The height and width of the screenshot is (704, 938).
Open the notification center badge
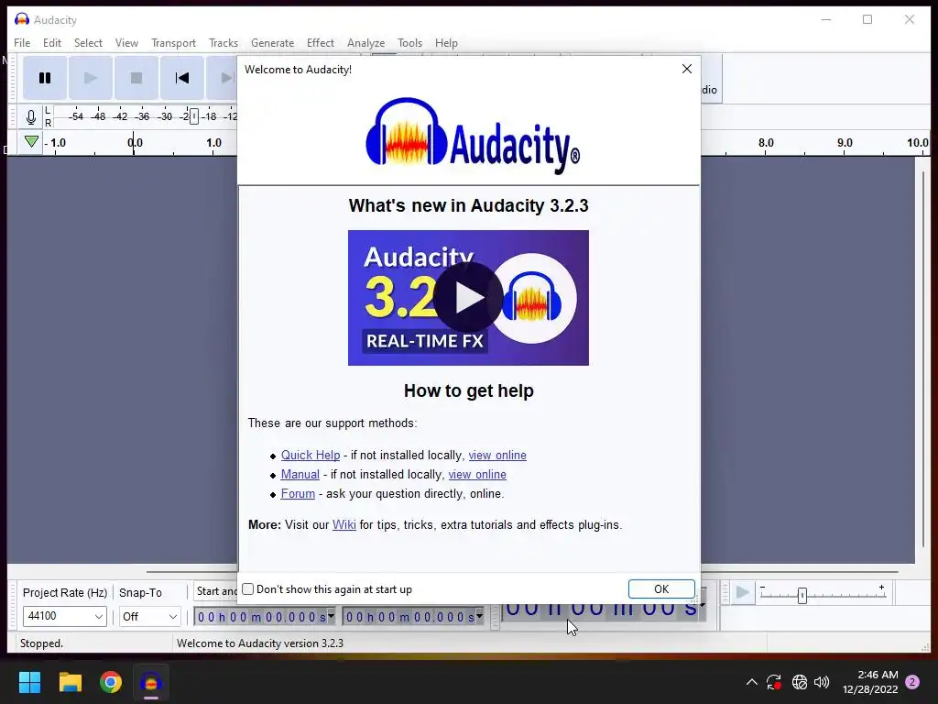(x=912, y=682)
